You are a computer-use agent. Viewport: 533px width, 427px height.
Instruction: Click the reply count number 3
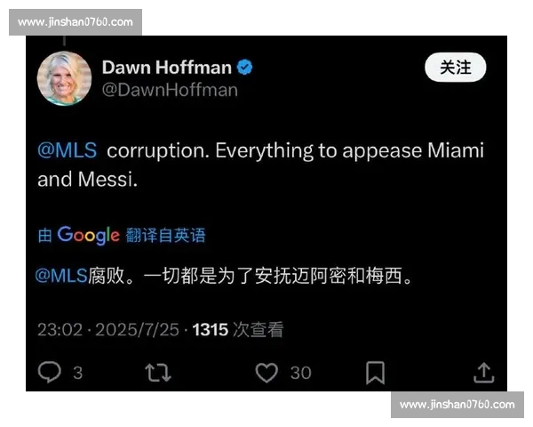point(78,373)
